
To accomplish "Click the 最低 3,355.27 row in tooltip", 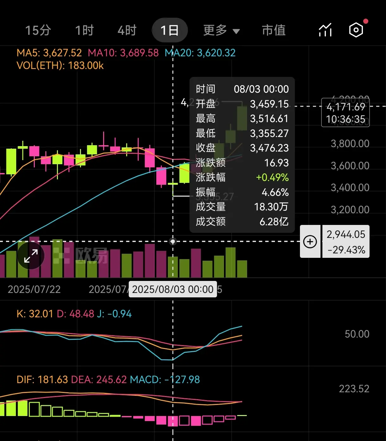I will tap(242, 133).
